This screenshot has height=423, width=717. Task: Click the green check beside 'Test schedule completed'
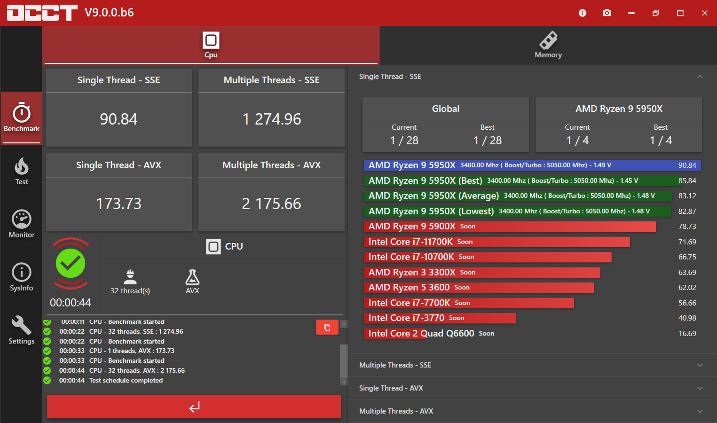point(47,380)
